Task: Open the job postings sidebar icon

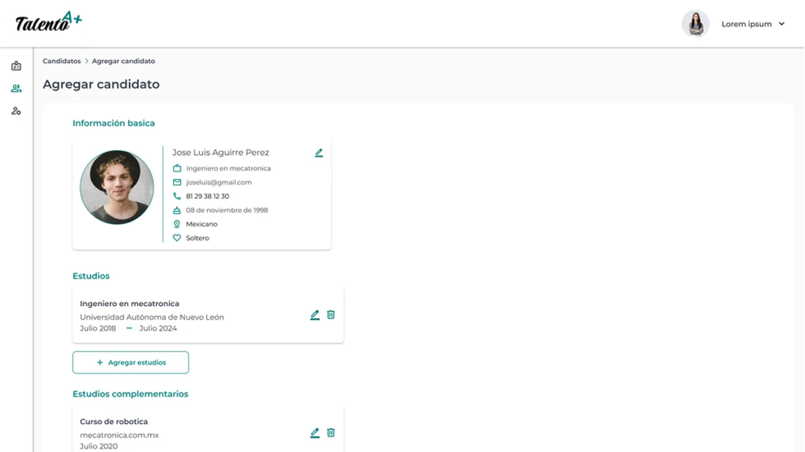Action: pyautogui.click(x=16, y=66)
